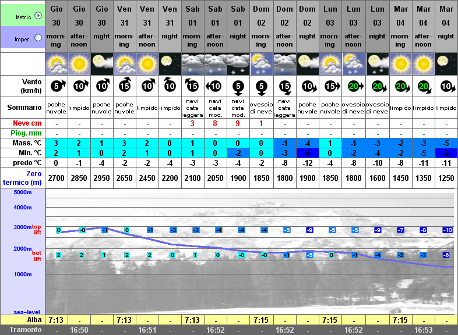Click Lun 03 night snow shower icon
This screenshot has height=335, width=458.
coord(378,64)
